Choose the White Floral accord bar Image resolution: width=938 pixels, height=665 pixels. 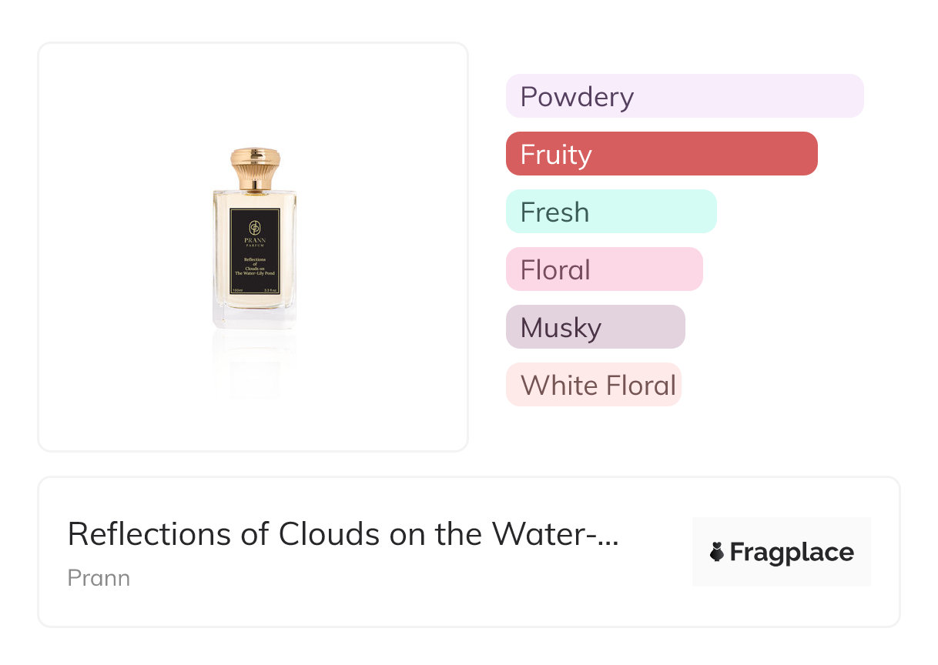[x=593, y=385]
